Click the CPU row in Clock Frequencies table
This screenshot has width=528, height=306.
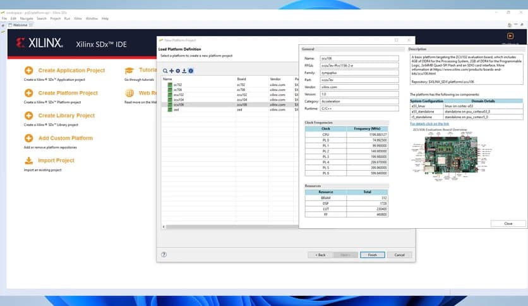click(x=346, y=135)
